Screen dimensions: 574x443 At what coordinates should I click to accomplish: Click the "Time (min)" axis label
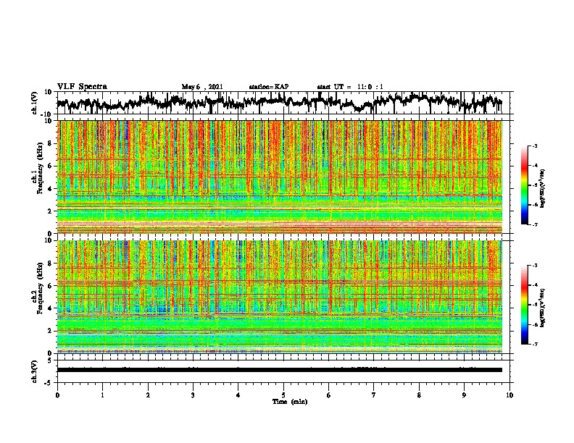point(290,402)
